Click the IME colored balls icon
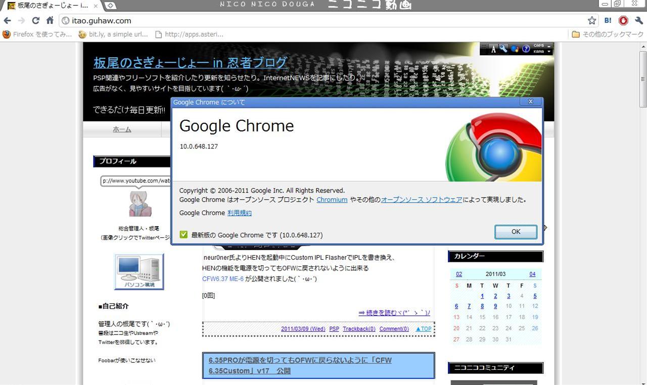 pyautogui.click(x=515, y=49)
